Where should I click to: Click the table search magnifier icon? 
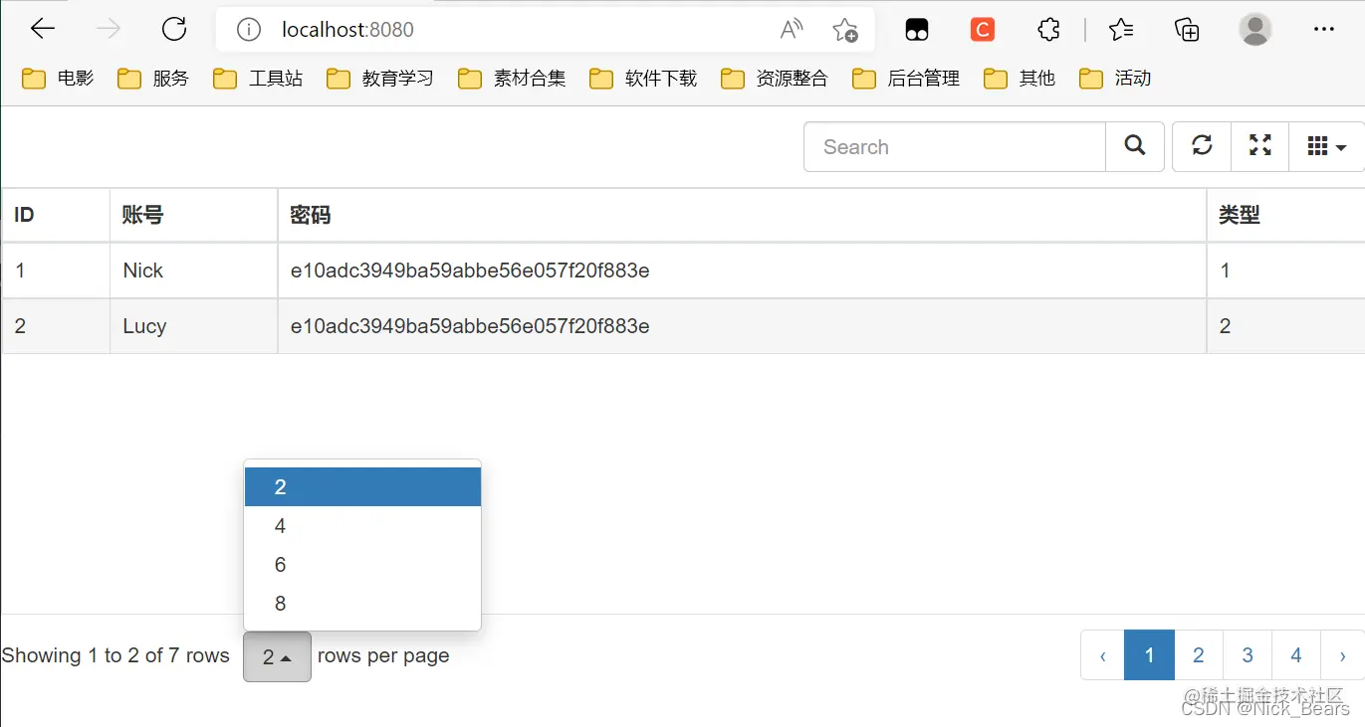pyautogui.click(x=1134, y=145)
